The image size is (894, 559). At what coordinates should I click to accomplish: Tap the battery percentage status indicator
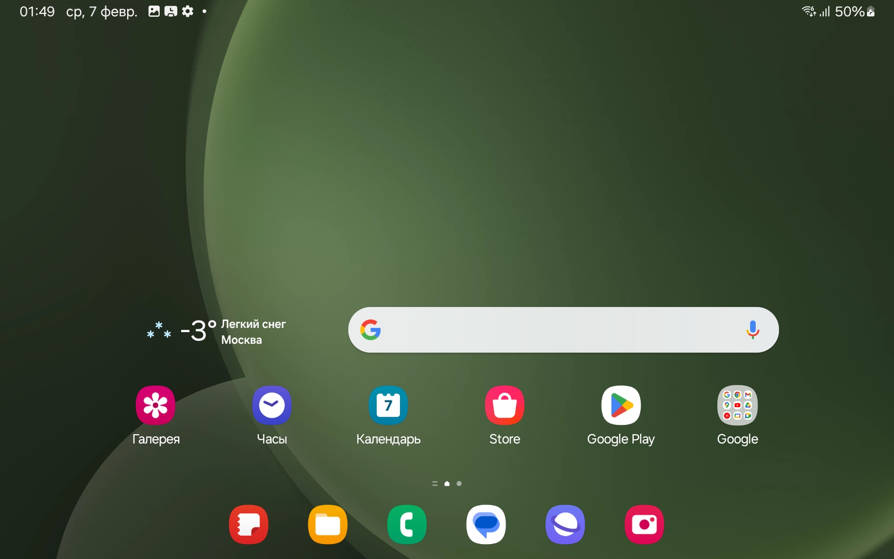(x=850, y=12)
